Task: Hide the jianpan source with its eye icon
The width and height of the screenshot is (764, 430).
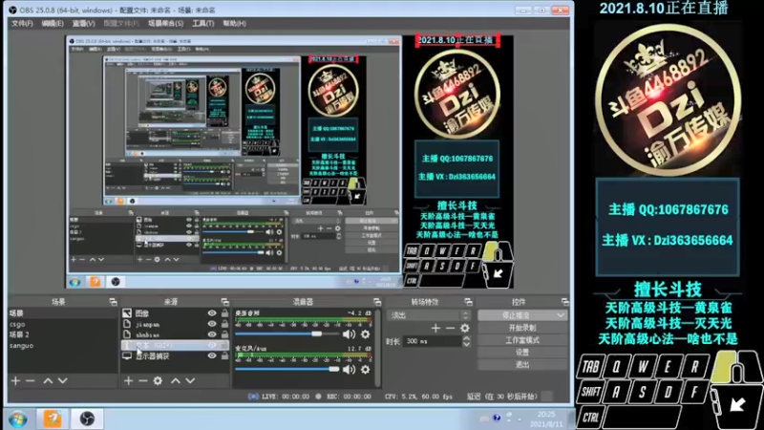Action: [x=212, y=324]
